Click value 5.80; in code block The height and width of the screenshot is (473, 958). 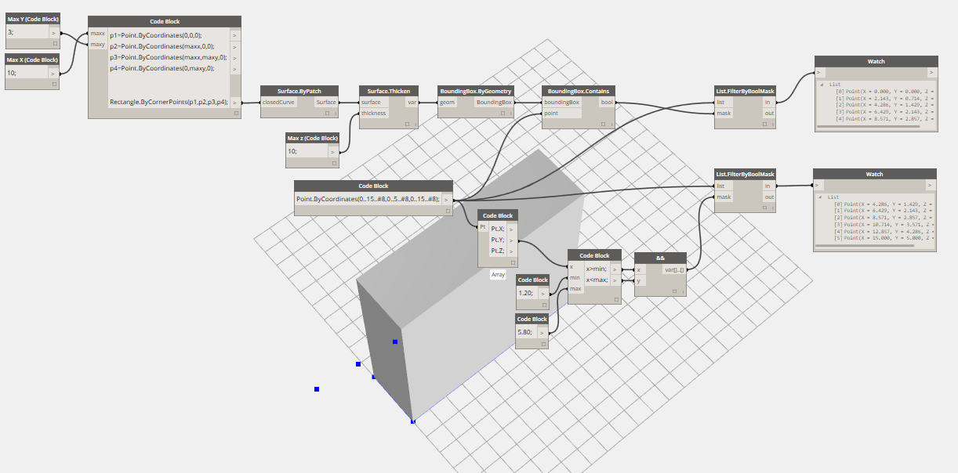pos(525,332)
